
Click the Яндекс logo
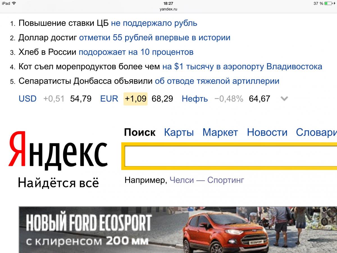click(x=58, y=150)
